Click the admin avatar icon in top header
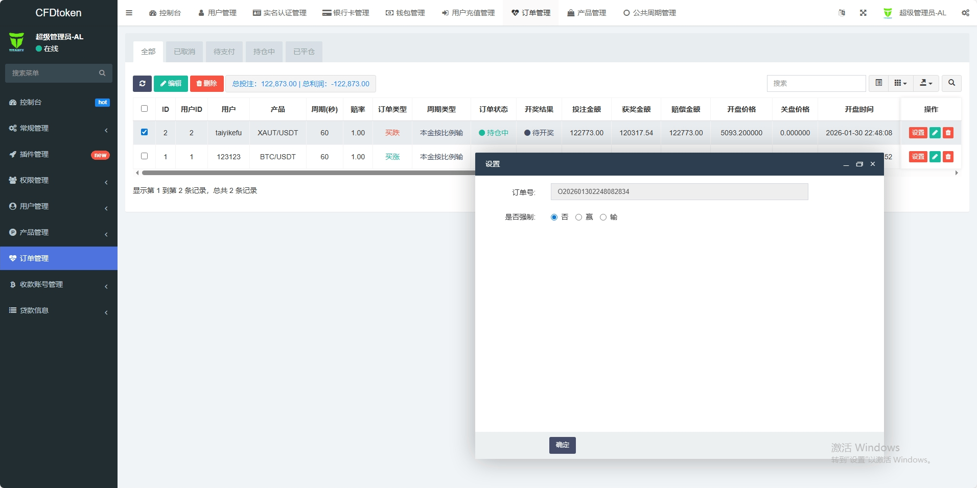977x488 pixels. click(x=888, y=13)
